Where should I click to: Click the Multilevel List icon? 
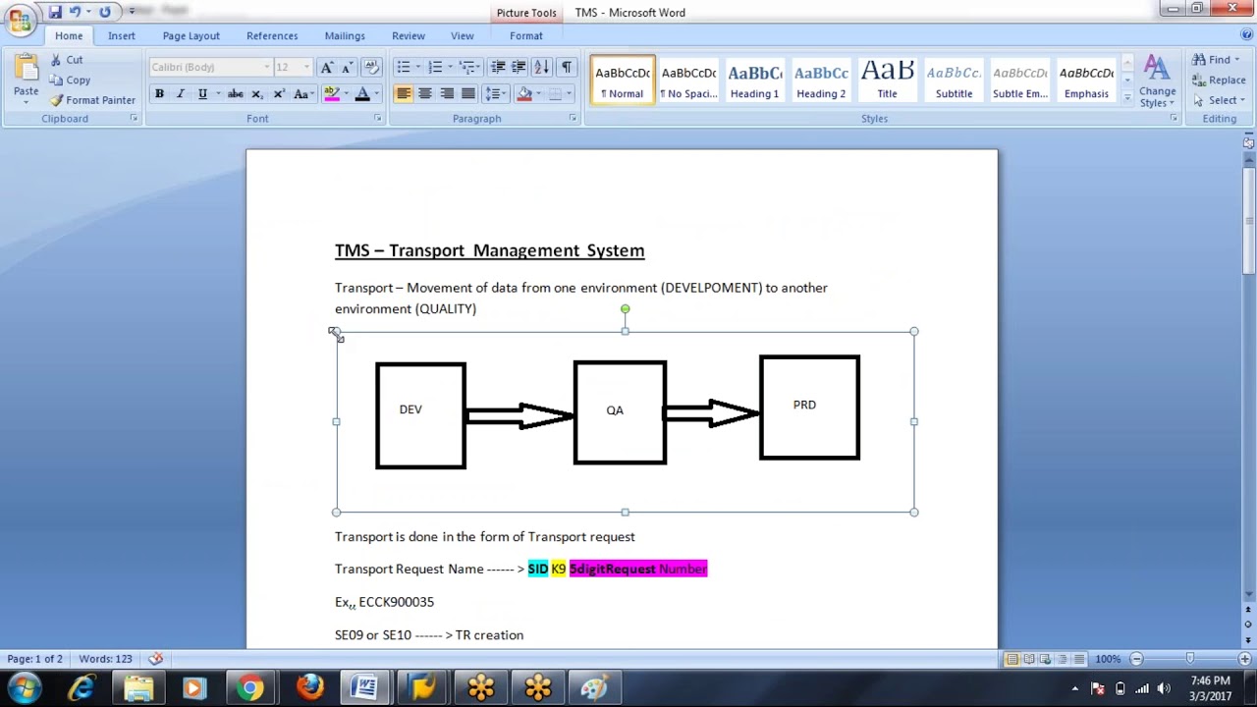click(467, 68)
